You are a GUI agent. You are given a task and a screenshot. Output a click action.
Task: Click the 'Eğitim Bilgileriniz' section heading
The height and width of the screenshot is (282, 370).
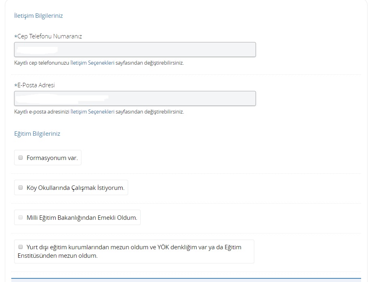pos(37,134)
